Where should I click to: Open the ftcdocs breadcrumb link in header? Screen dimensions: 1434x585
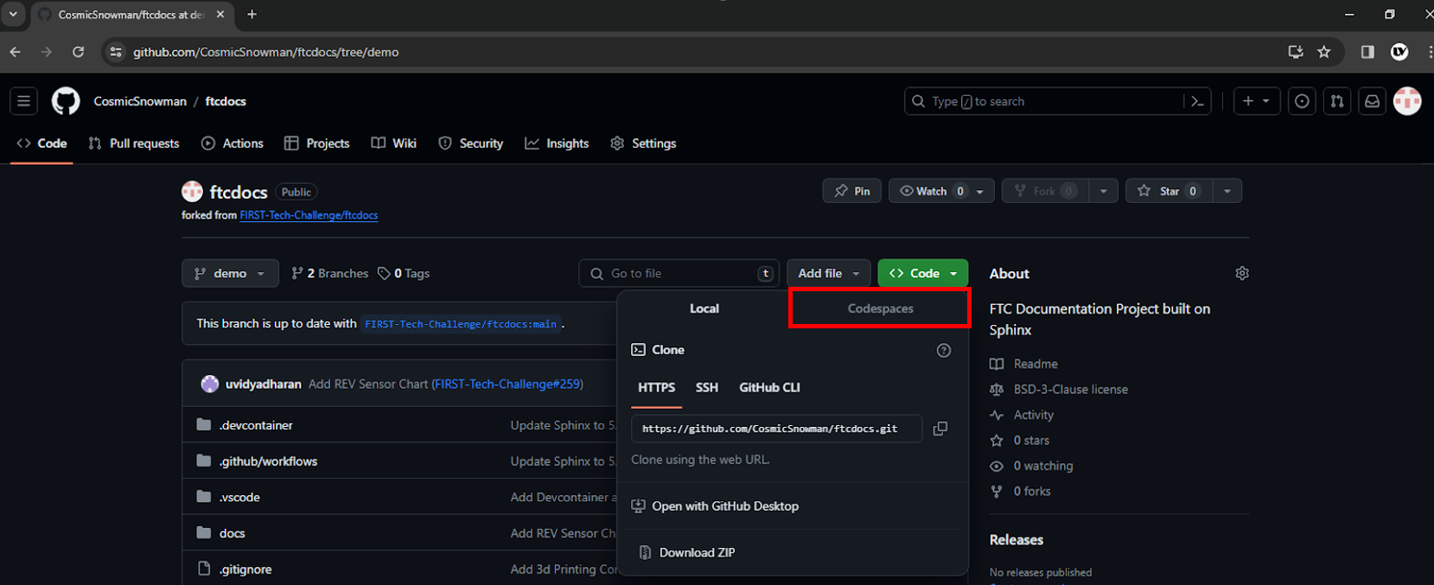pyautogui.click(x=226, y=101)
